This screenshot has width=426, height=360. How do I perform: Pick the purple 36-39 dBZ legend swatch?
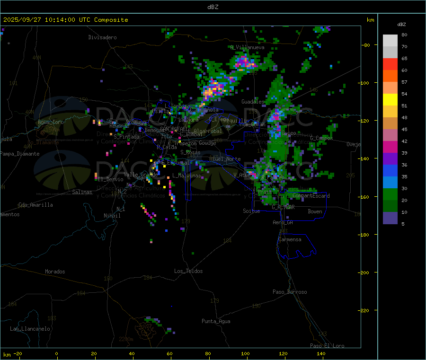pyautogui.click(x=390, y=159)
